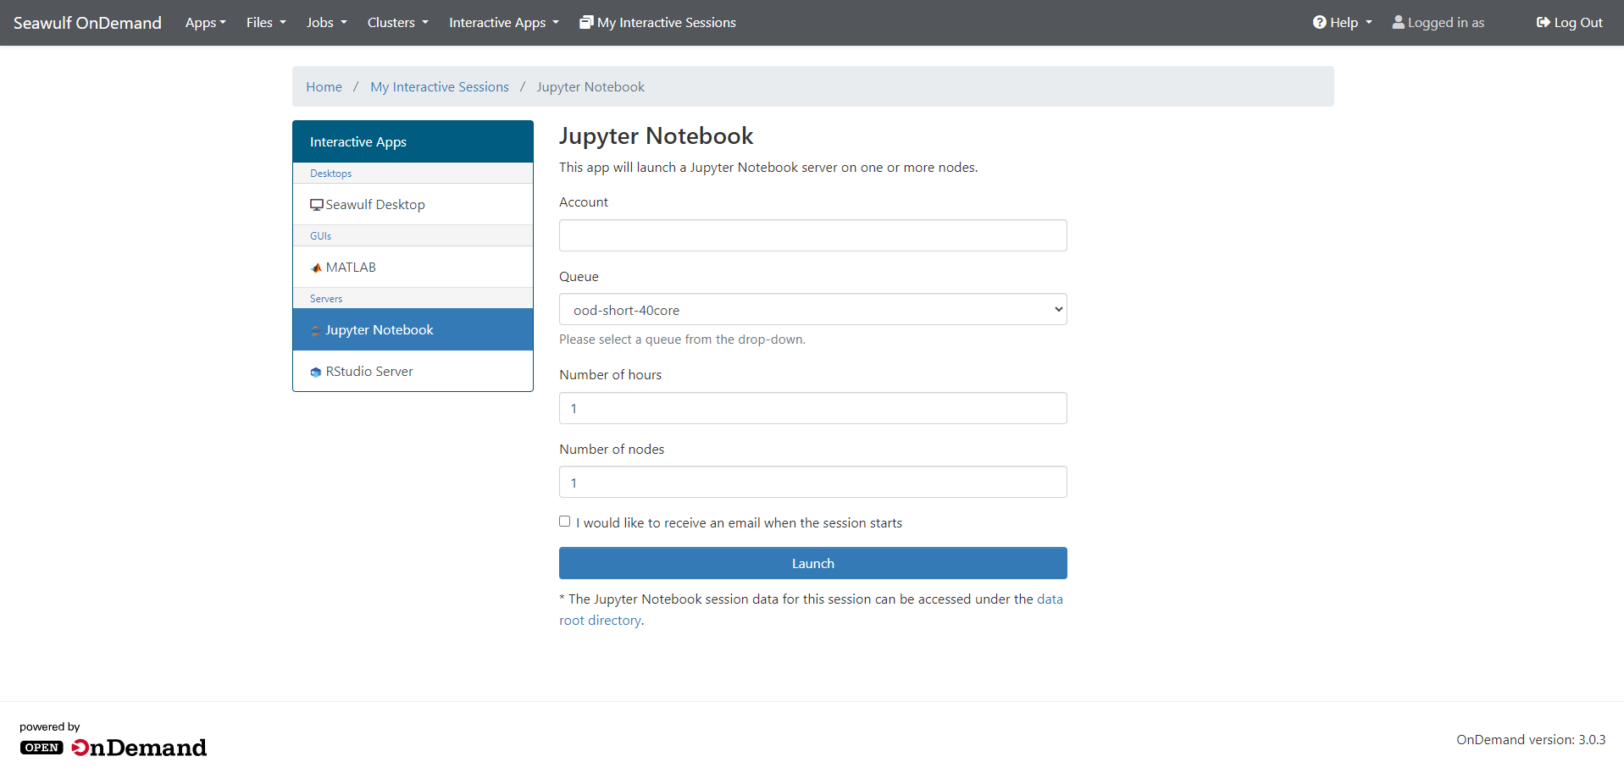Click the GUIs category label
The width and height of the screenshot is (1624, 773).
(x=320, y=236)
